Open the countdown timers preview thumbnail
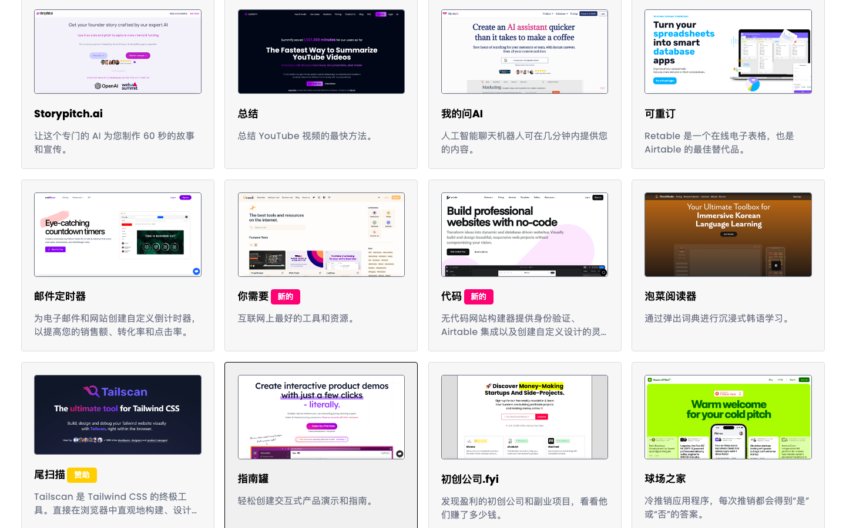Image resolution: width=846 pixels, height=528 pixels. pyautogui.click(x=117, y=235)
